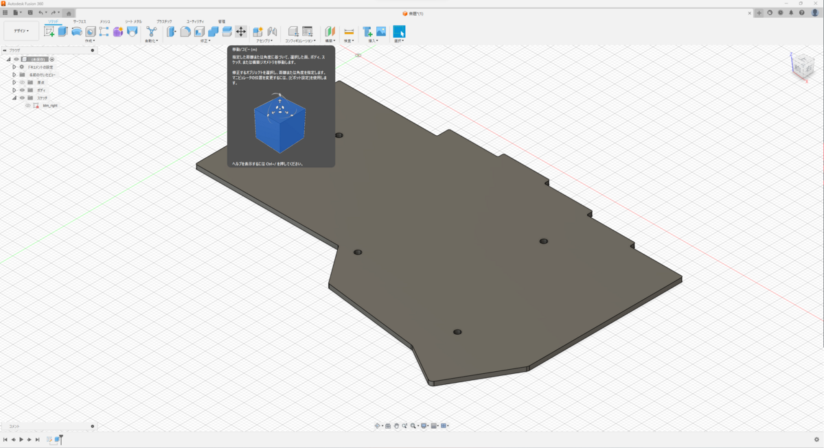Screen dimensions: 824x448
Task: Expand the ドキュメントの設定 node
Action: (14, 67)
